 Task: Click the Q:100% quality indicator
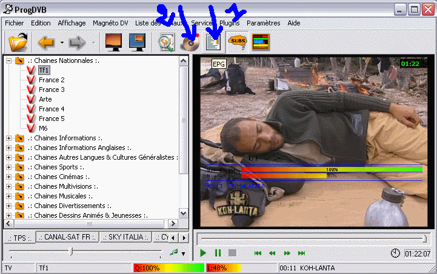coord(168,268)
